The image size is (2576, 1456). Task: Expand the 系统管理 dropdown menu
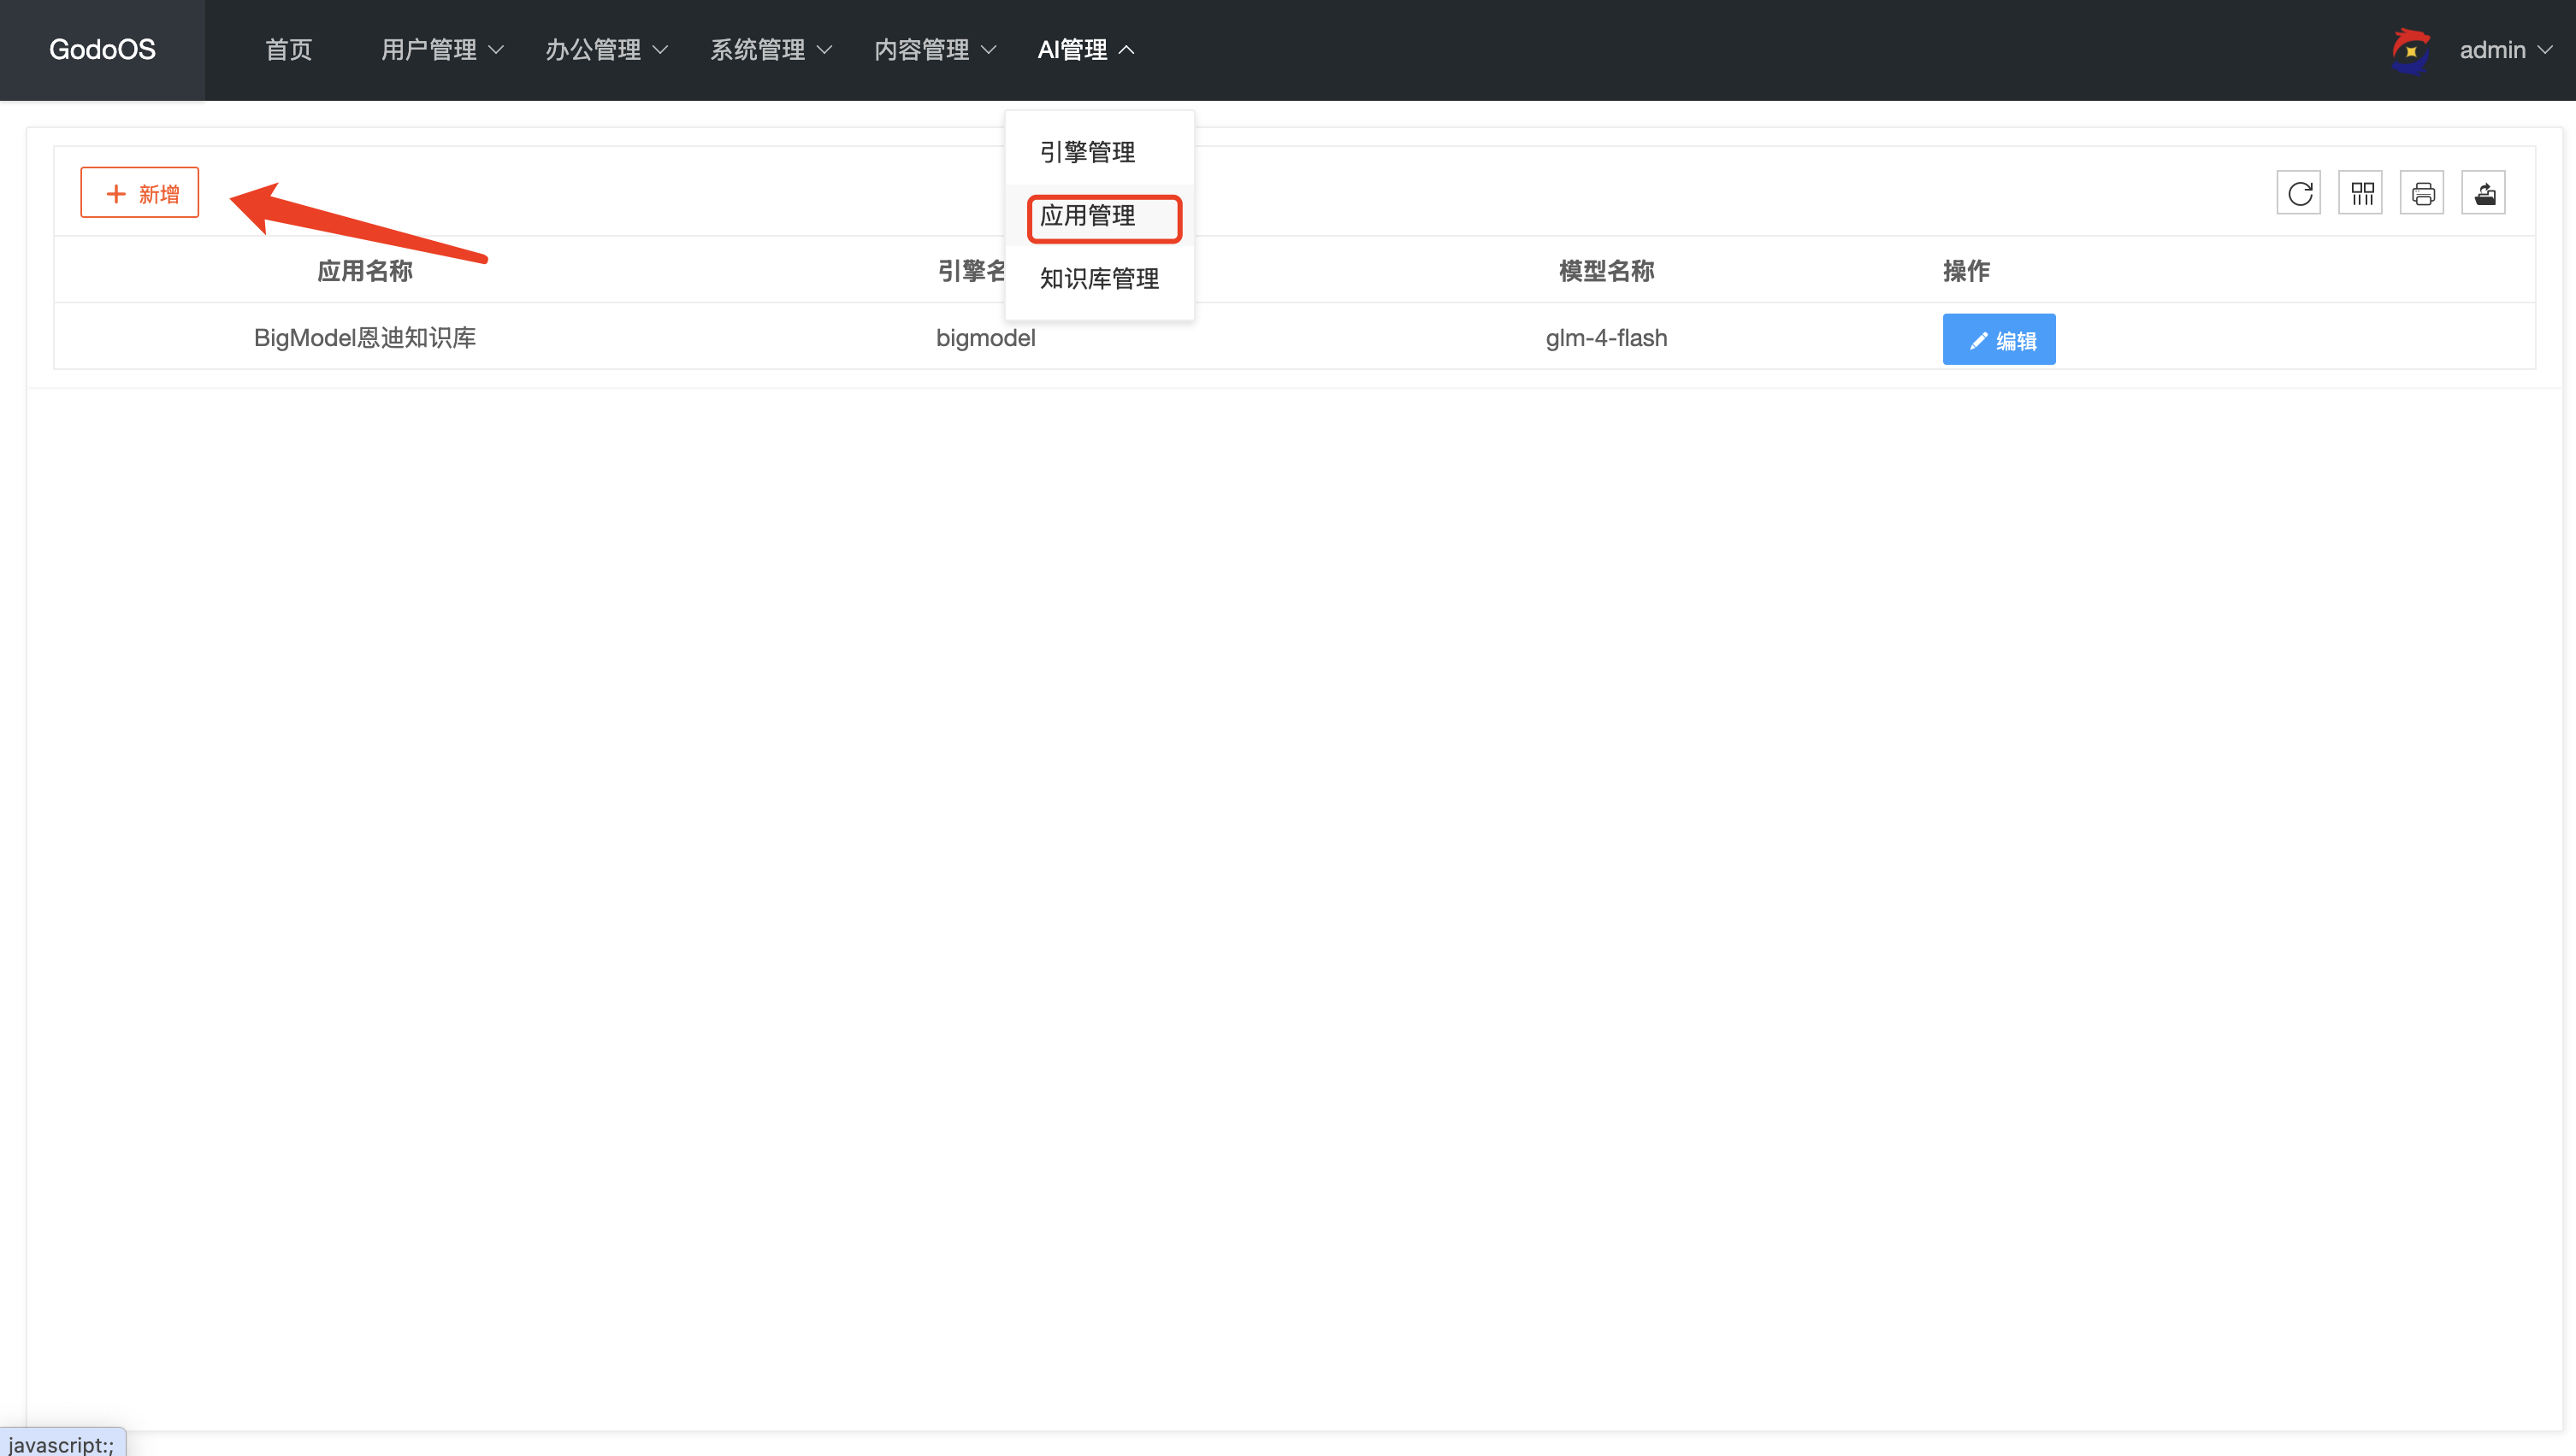point(770,50)
